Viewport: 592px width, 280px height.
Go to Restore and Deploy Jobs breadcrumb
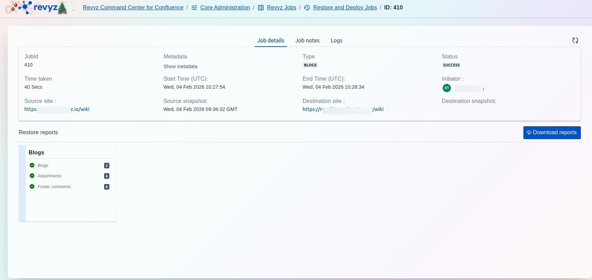(x=345, y=8)
